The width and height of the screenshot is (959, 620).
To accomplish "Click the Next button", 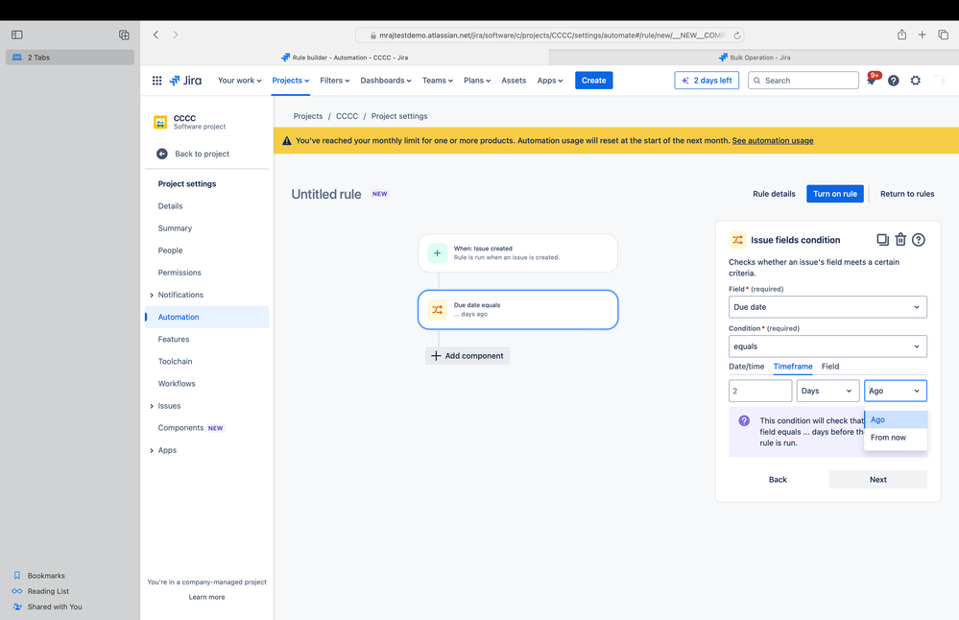I will coord(877,479).
